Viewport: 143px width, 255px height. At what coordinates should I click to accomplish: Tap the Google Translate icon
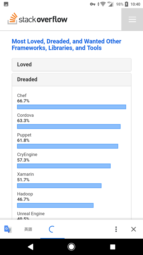(x=8, y=229)
